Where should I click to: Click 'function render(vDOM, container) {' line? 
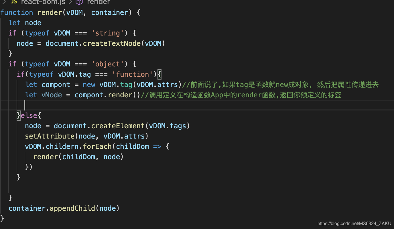click(70, 13)
